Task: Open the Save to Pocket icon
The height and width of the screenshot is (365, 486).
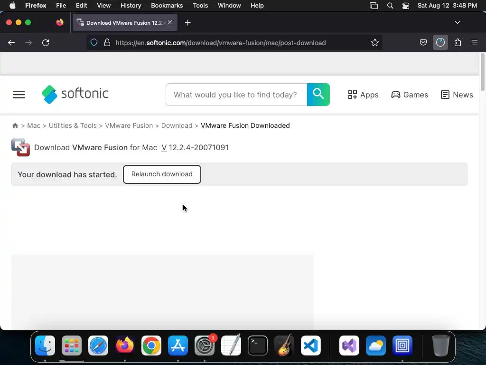Action: [x=423, y=42]
